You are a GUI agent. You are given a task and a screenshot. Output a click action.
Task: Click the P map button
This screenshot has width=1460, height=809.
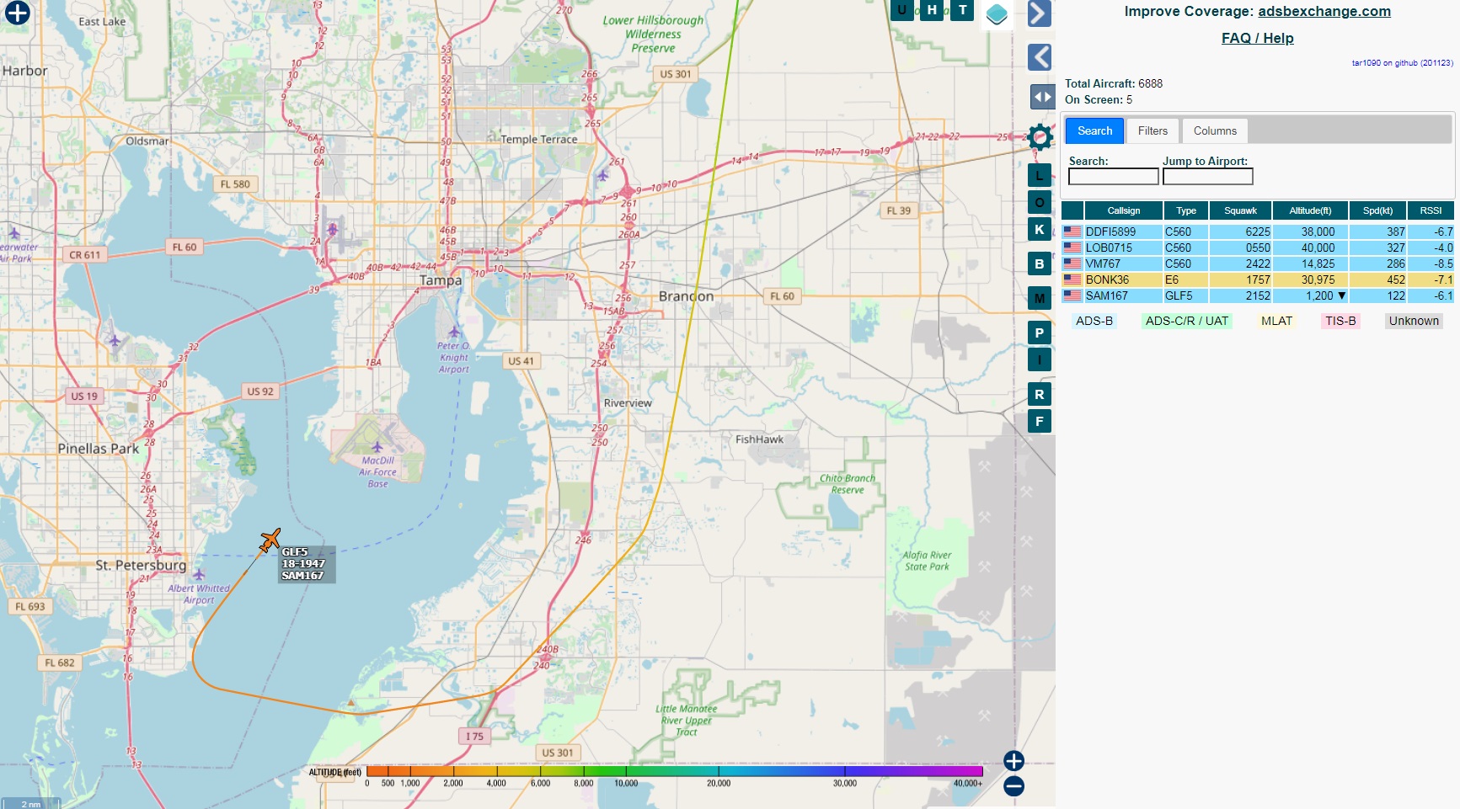1040,333
